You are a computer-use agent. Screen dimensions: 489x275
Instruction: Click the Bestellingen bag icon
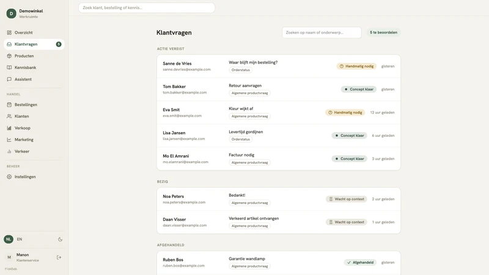(9, 105)
